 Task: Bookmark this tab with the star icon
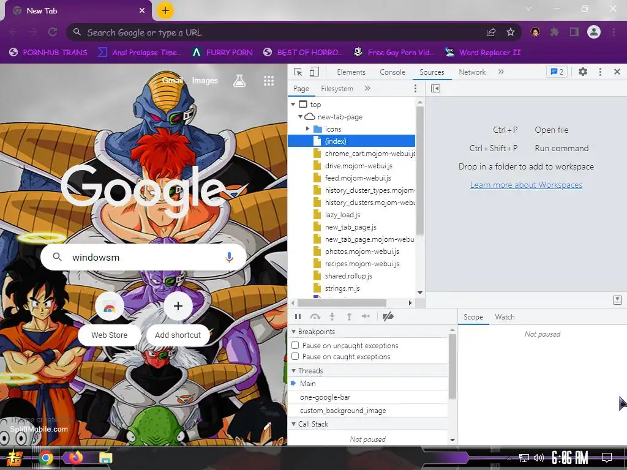(510, 32)
